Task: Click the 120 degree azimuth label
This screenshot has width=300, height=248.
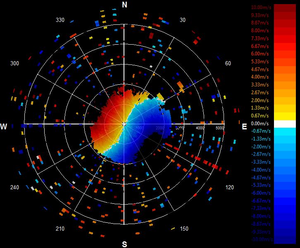Action: pyautogui.click(x=230, y=187)
